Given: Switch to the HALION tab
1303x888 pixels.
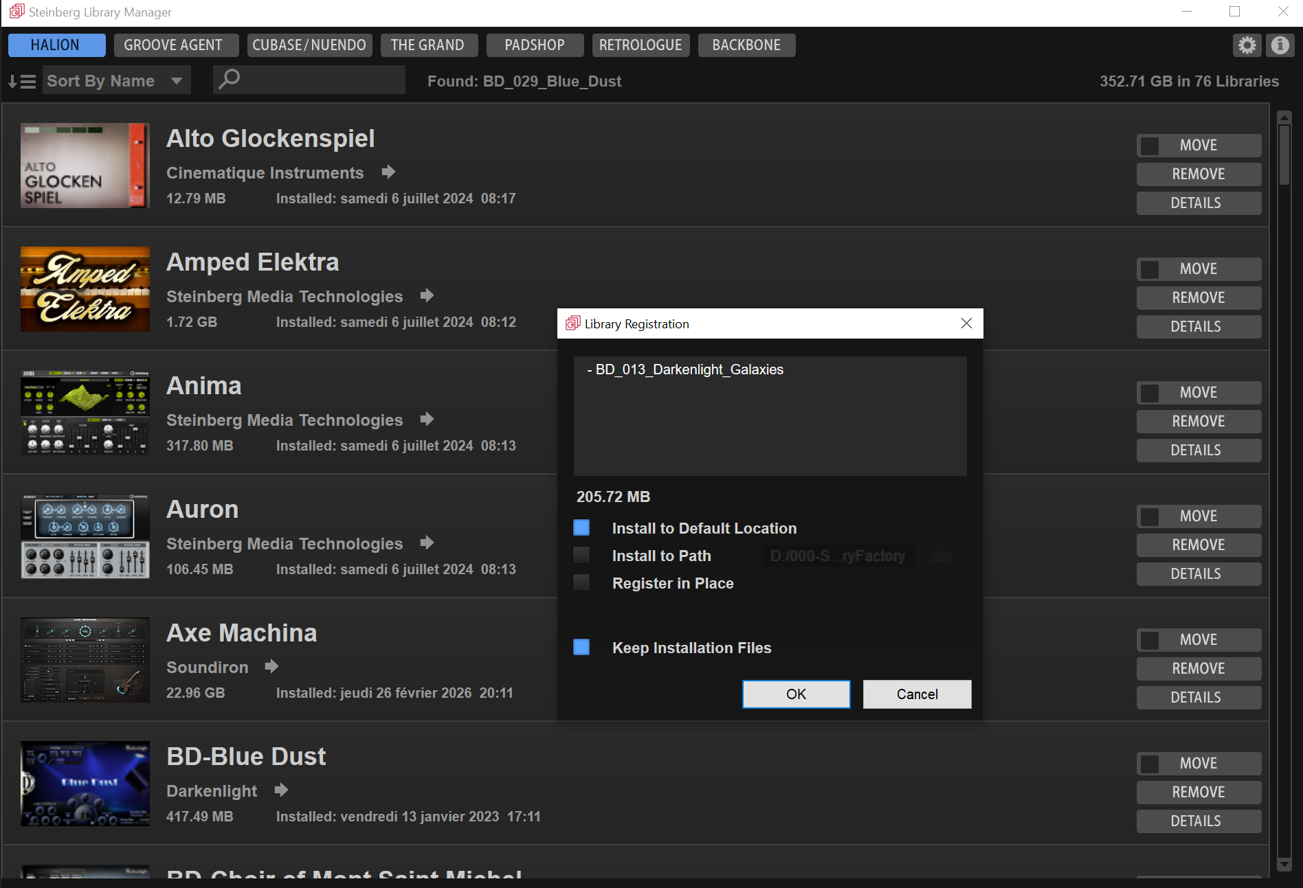Looking at the screenshot, I should click(x=56, y=45).
